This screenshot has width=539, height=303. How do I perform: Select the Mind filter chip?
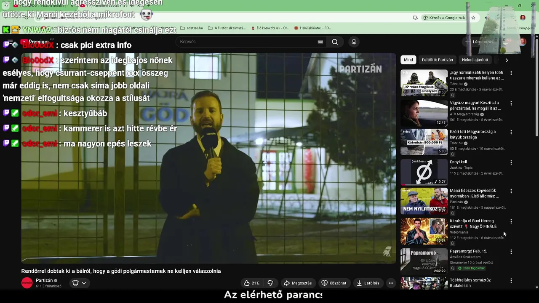(408, 60)
